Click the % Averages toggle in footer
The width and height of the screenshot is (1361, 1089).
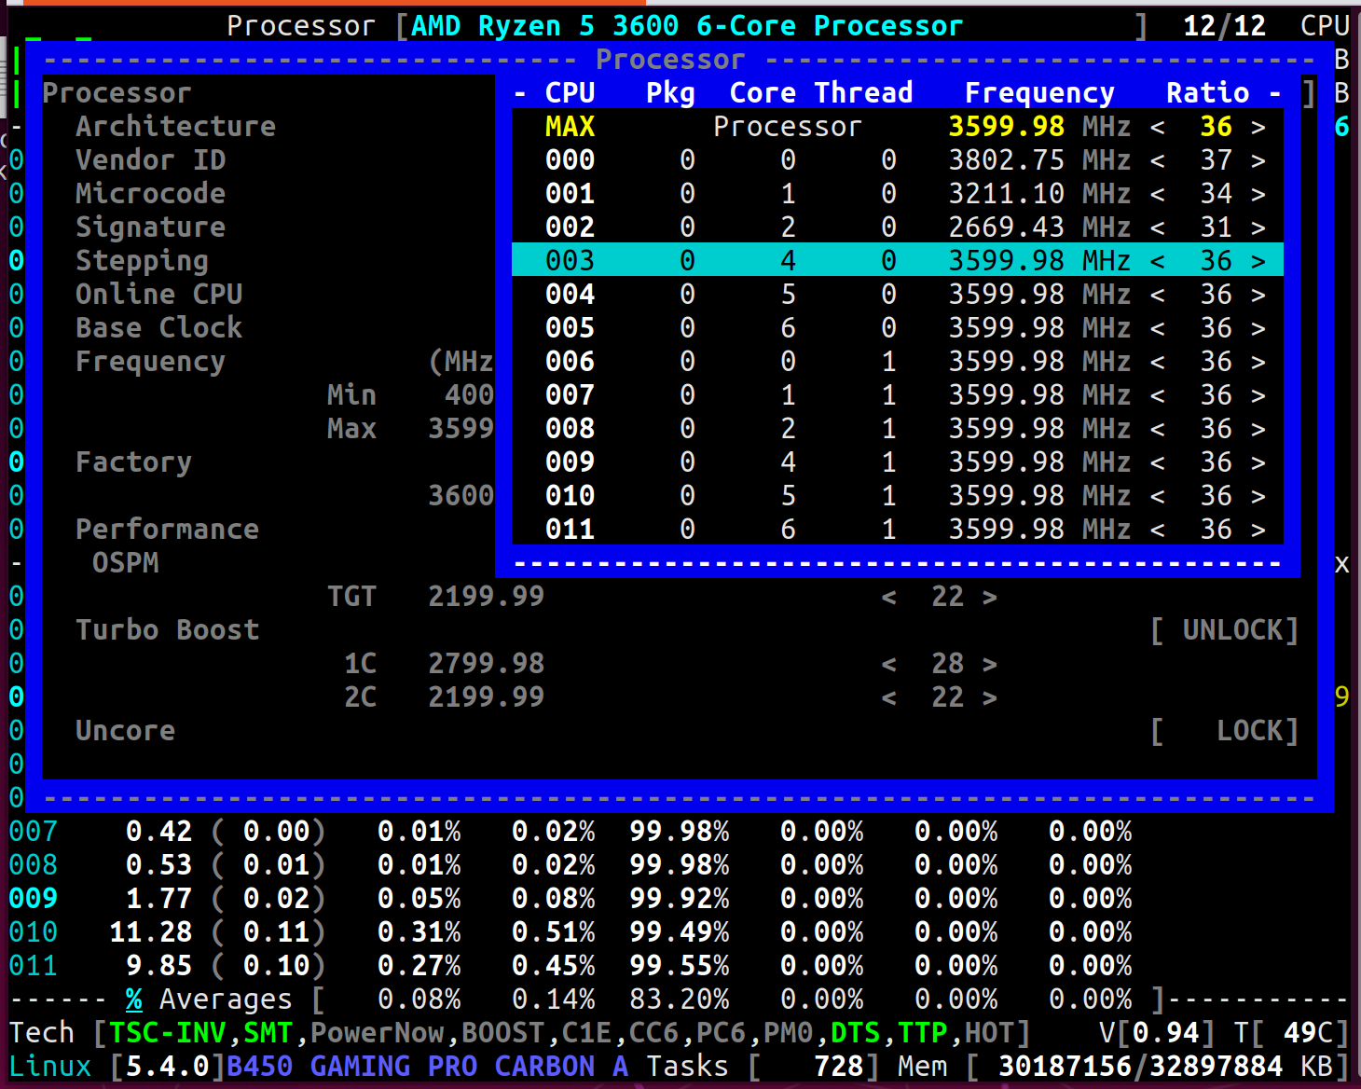(x=209, y=999)
